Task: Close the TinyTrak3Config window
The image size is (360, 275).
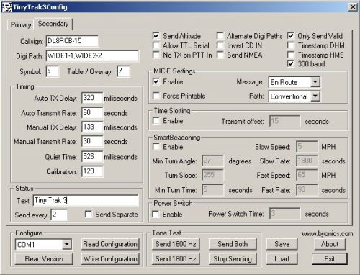Action: click(x=353, y=7)
